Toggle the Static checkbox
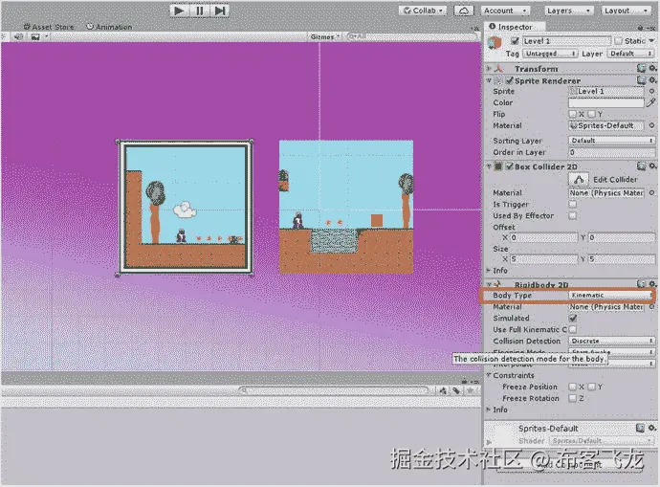 click(x=618, y=41)
